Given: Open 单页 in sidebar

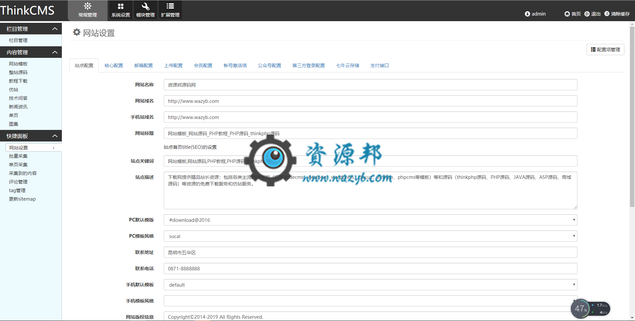Looking at the screenshot, I should tap(14, 115).
